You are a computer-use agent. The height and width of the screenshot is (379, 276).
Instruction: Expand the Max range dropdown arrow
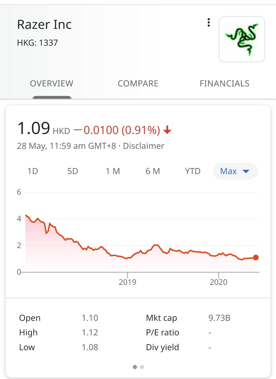coord(246,171)
